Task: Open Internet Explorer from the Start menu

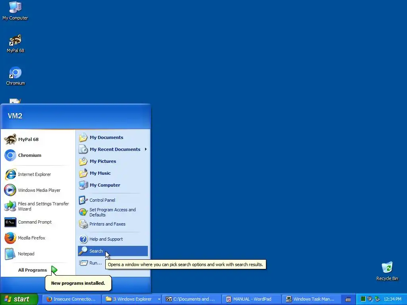Action: pyautogui.click(x=38, y=175)
